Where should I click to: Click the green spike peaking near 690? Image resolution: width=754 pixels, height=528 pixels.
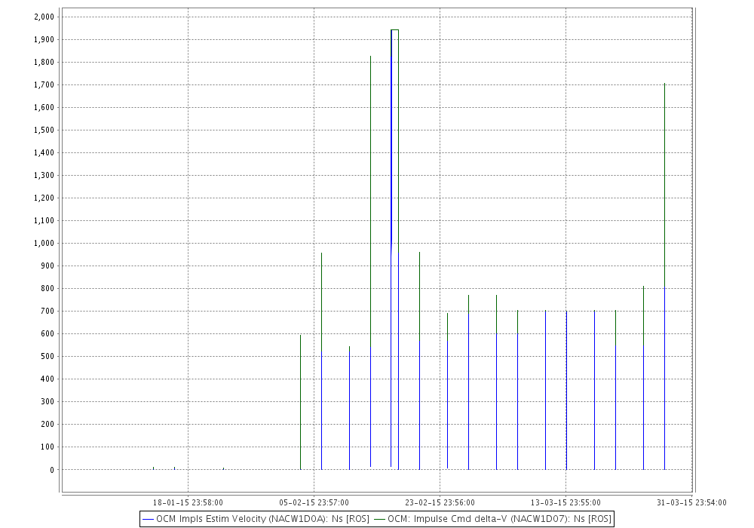(x=448, y=327)
